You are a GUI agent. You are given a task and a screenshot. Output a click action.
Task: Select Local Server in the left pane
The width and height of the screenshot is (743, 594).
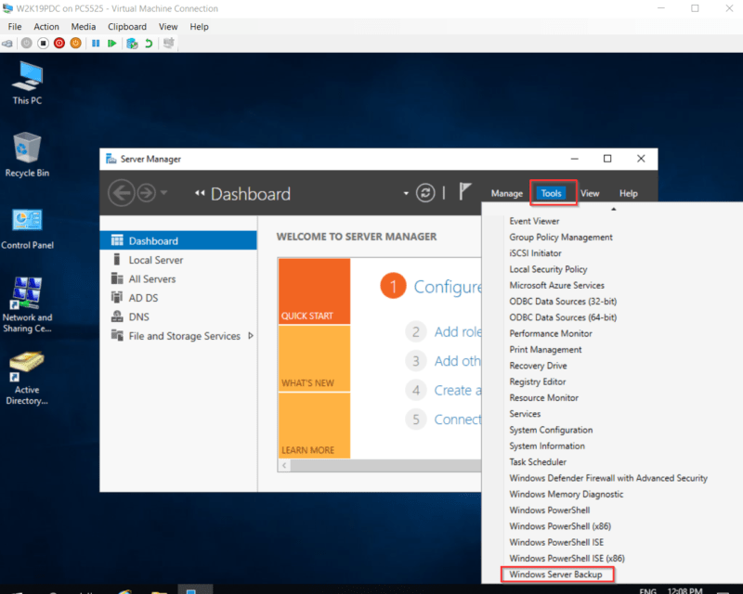tap(178, 260)
